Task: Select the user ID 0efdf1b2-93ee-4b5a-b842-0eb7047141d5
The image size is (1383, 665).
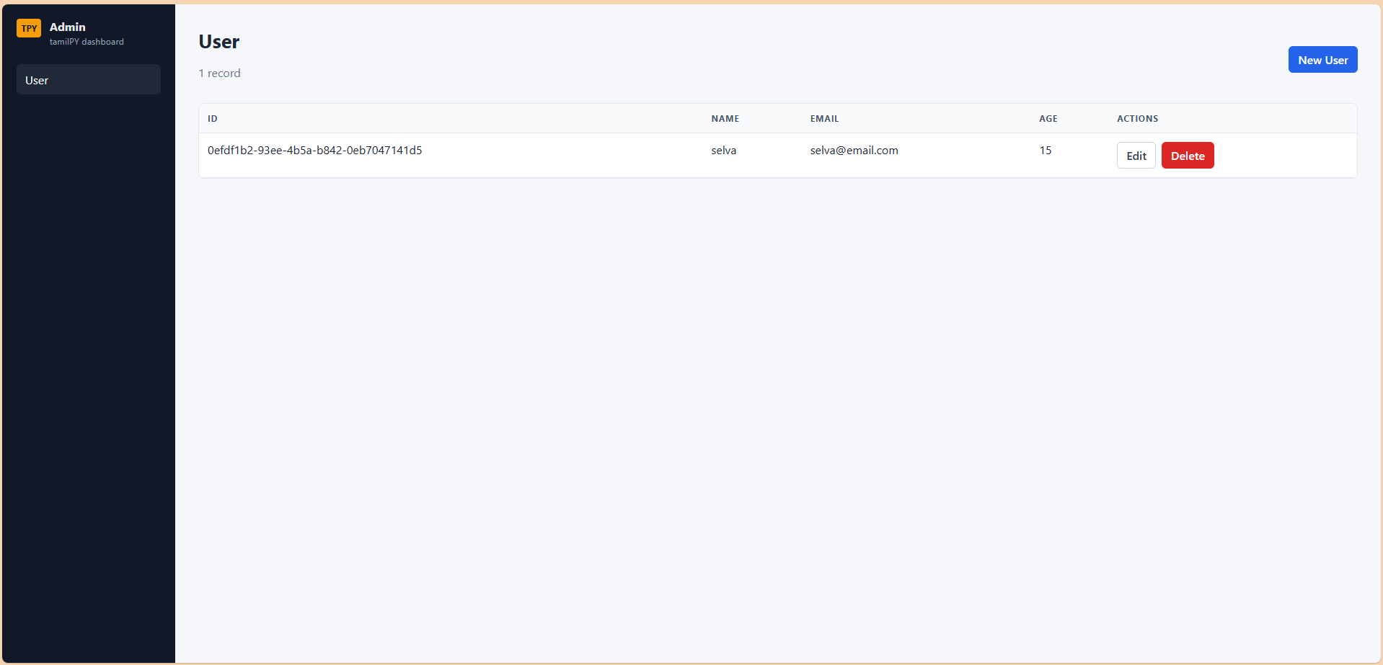Action: [314, 151]
